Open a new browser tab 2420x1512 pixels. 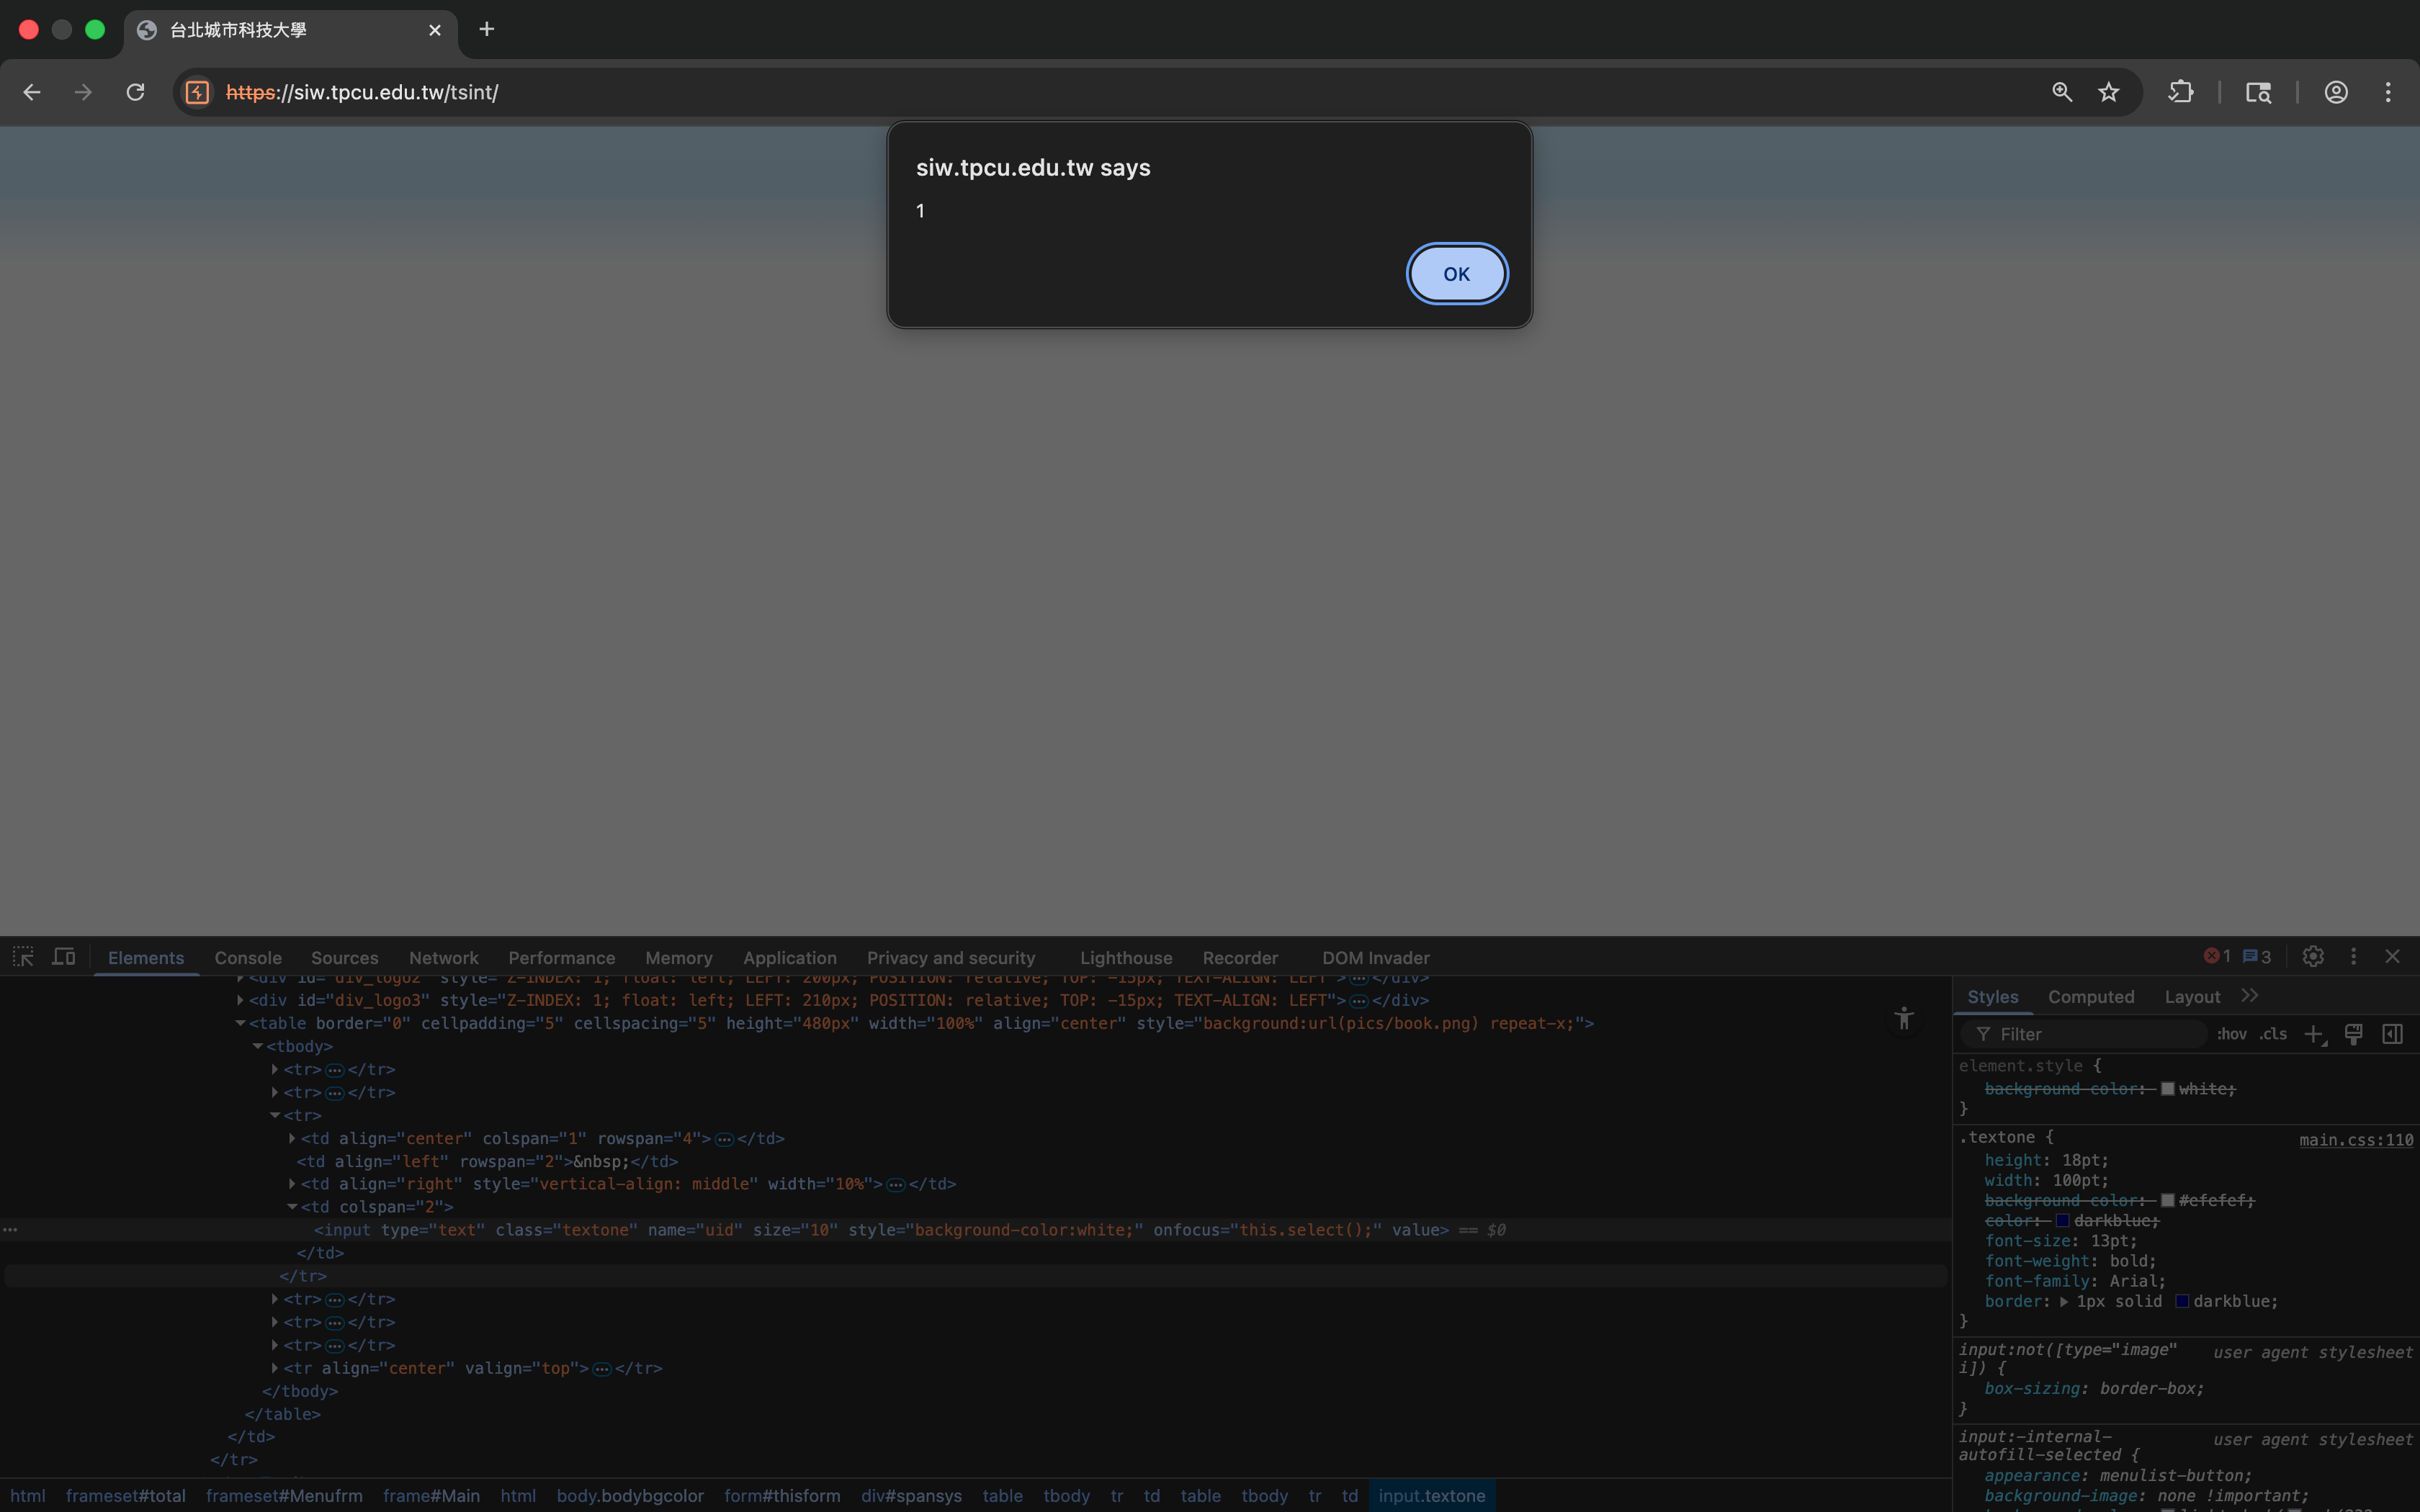[x=487, y=29]
